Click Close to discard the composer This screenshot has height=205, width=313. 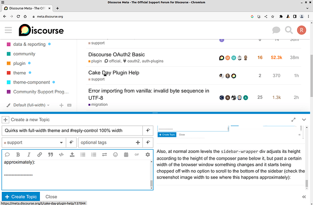(x=51, y=197)
